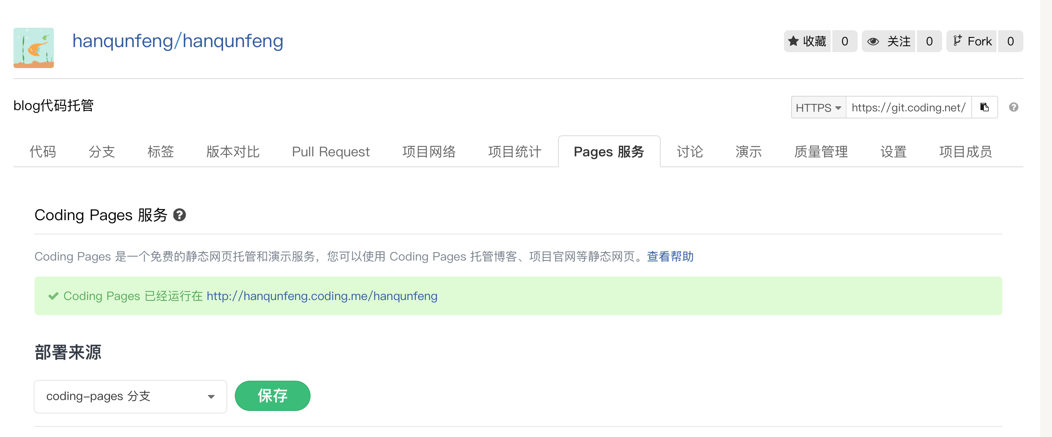Fork the project with Fork button

tap(971, 41)
